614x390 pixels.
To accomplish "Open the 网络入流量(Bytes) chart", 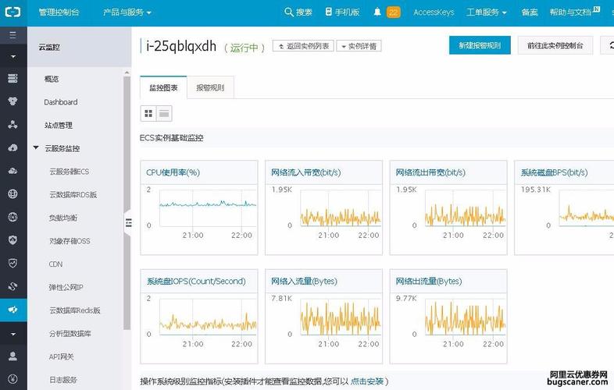I will (324, 316).
